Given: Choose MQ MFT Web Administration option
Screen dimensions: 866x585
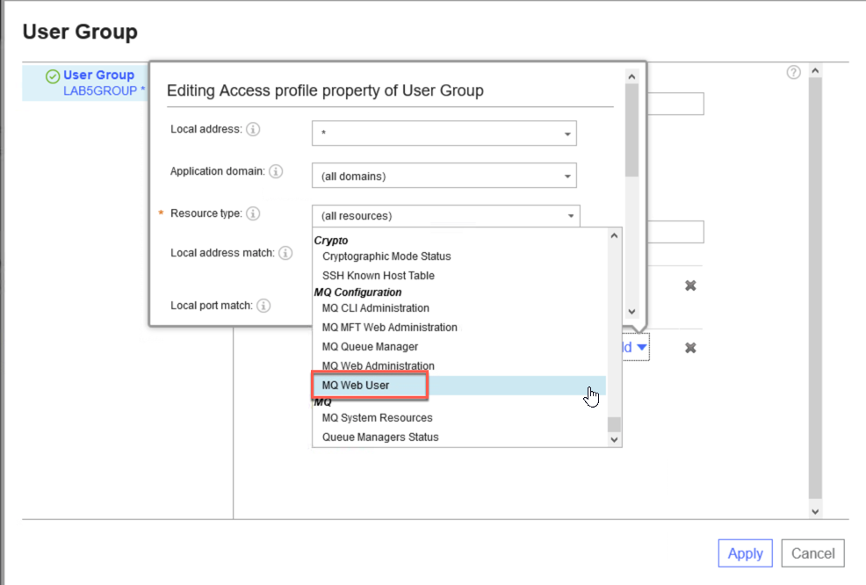Looking at the screenshot, I should coord(389,328).
